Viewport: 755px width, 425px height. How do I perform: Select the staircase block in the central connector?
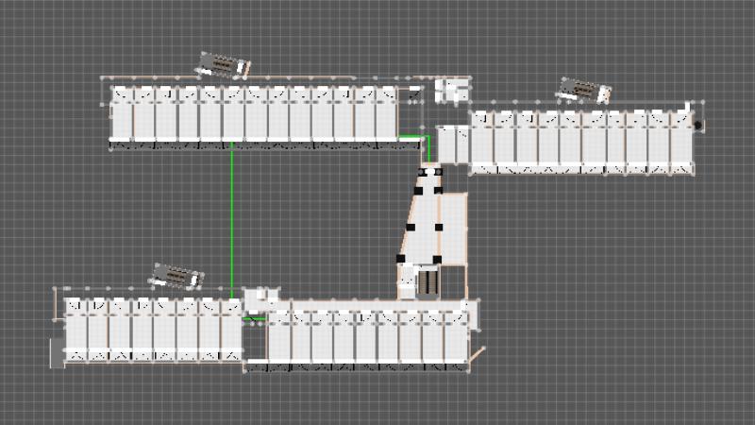point(428,282)
